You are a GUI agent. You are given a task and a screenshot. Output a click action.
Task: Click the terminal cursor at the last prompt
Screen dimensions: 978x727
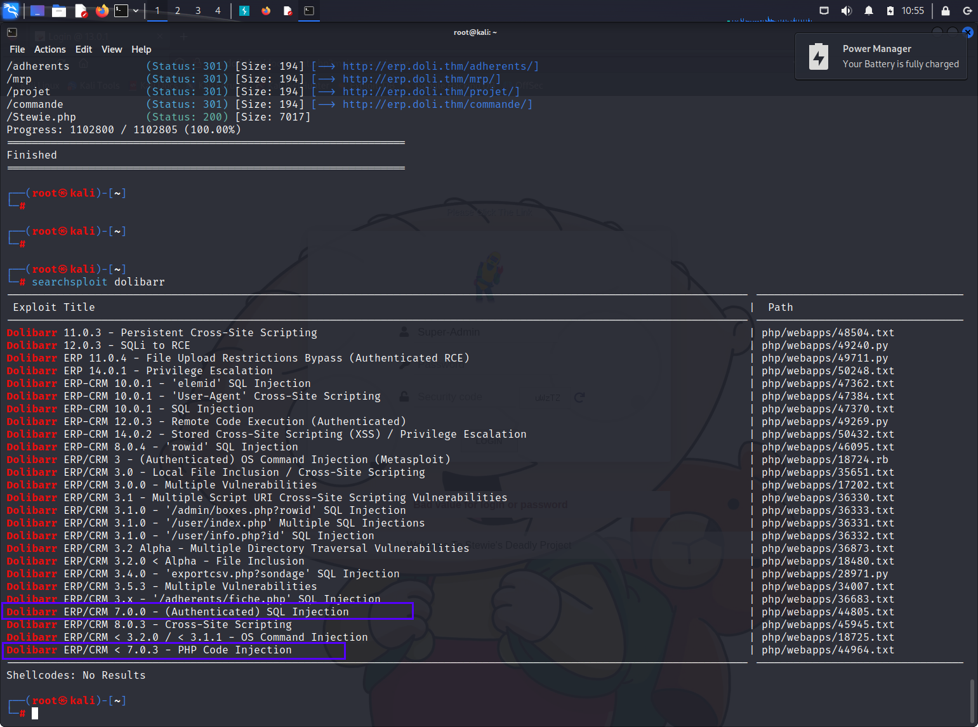tap(35, 713)
